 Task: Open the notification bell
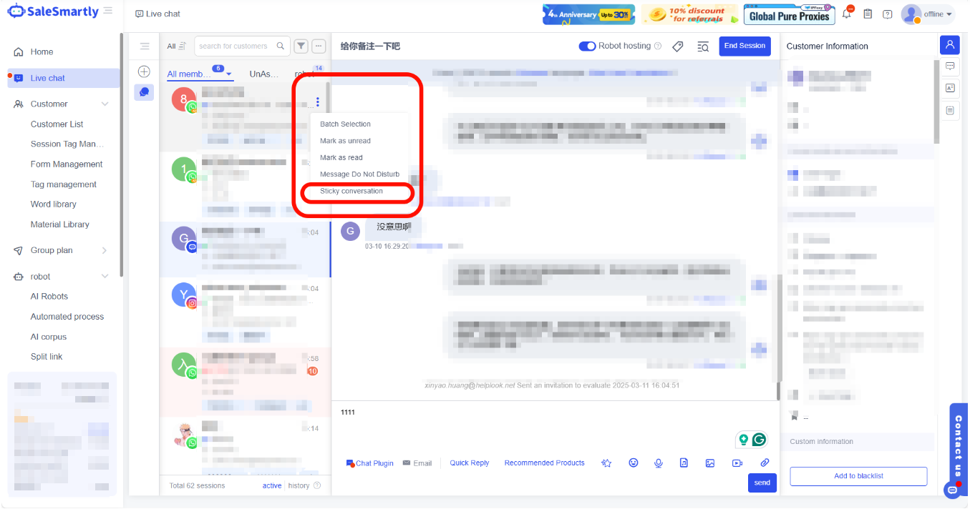coord(848,14)
